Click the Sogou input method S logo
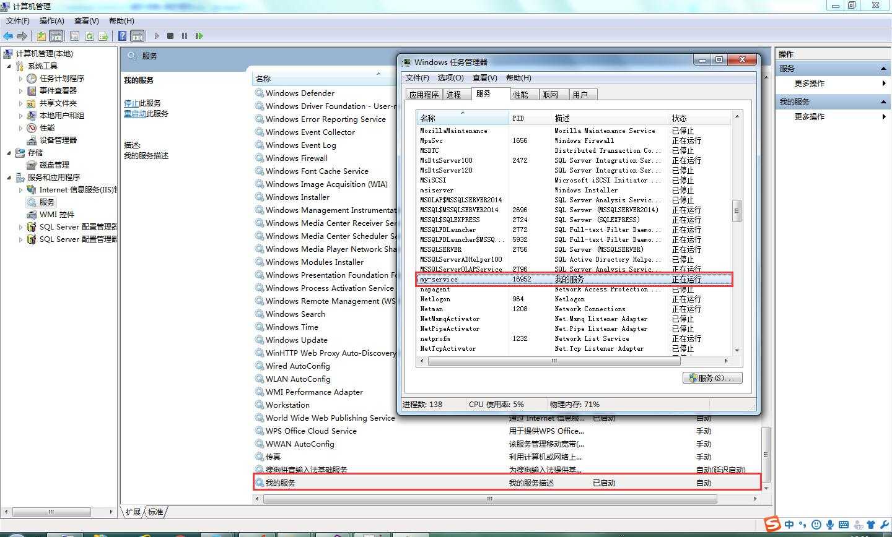Screen dimensions: 892x537 coord(772,524)
